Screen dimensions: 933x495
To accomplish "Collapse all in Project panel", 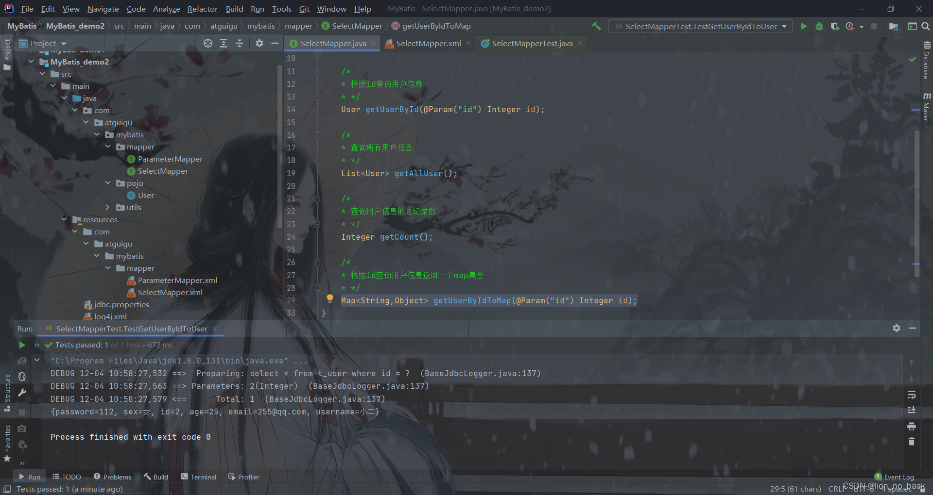I will pos(240,43).
